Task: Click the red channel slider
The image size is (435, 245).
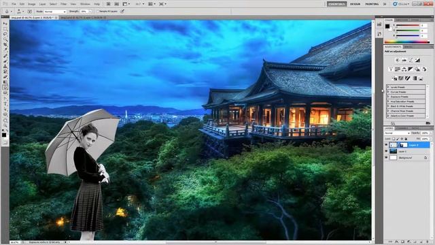Action: click(408, 26)
